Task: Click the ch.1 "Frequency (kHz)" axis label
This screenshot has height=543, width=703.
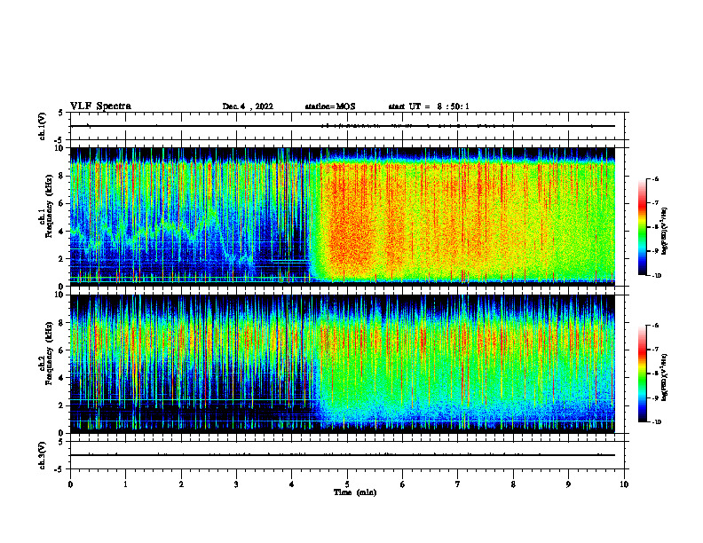Action: 49,206
